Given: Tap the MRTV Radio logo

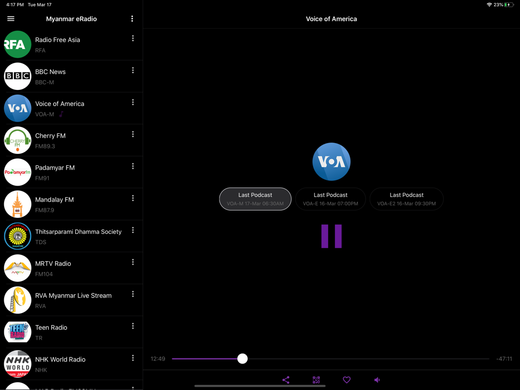Looking at the screenshot, I should 18,268.
